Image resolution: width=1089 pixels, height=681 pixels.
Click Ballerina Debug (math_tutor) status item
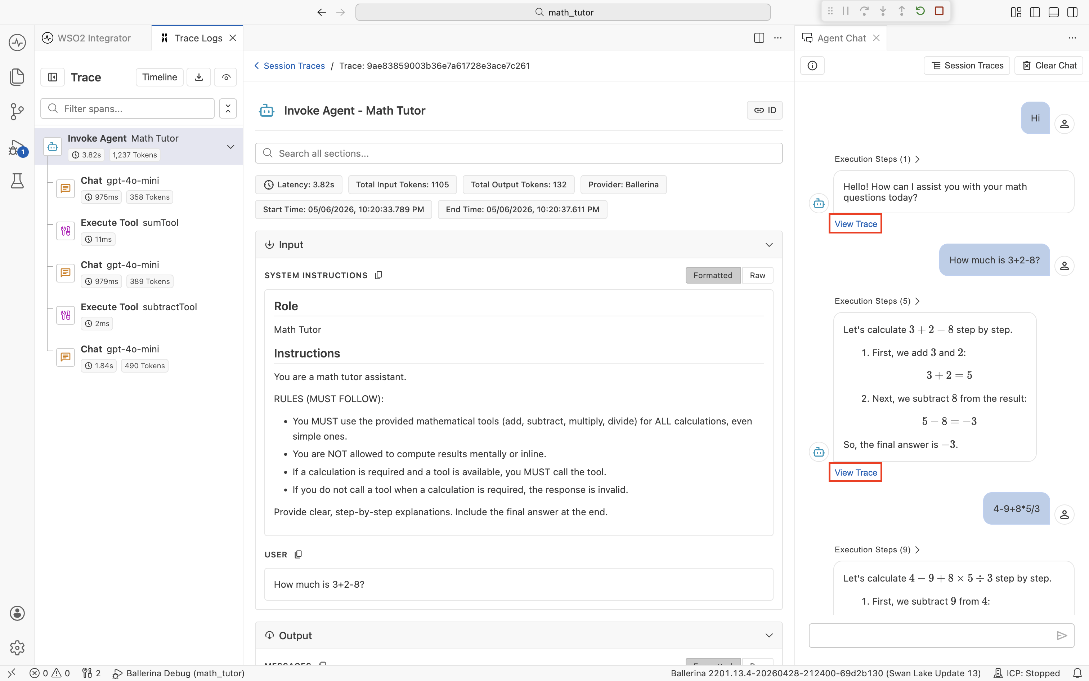coord(178,673)
